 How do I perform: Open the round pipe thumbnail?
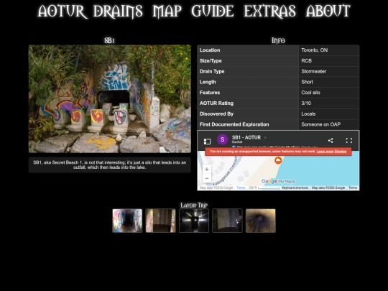tap(261, 221)
